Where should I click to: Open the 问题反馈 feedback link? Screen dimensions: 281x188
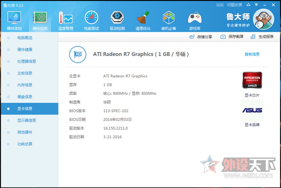(234, 5)
